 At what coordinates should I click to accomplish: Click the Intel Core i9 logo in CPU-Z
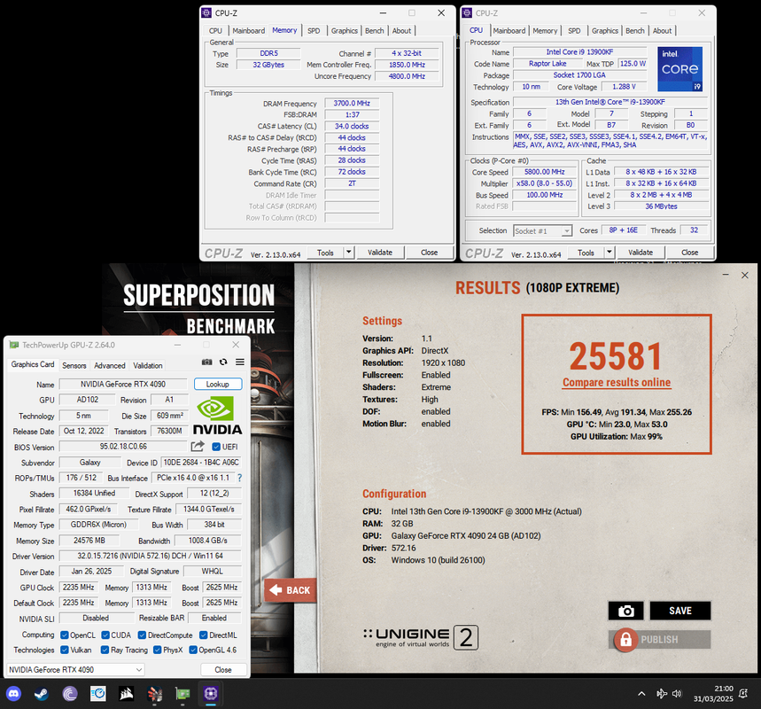click(x=680, y=69)
